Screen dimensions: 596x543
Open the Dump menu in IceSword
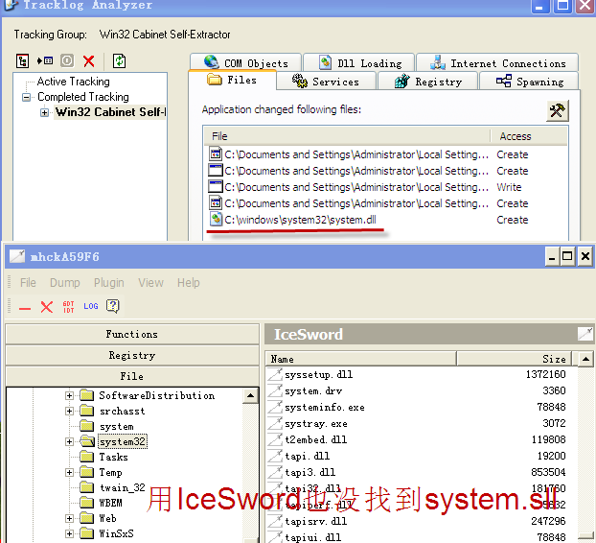pos(64,283)
